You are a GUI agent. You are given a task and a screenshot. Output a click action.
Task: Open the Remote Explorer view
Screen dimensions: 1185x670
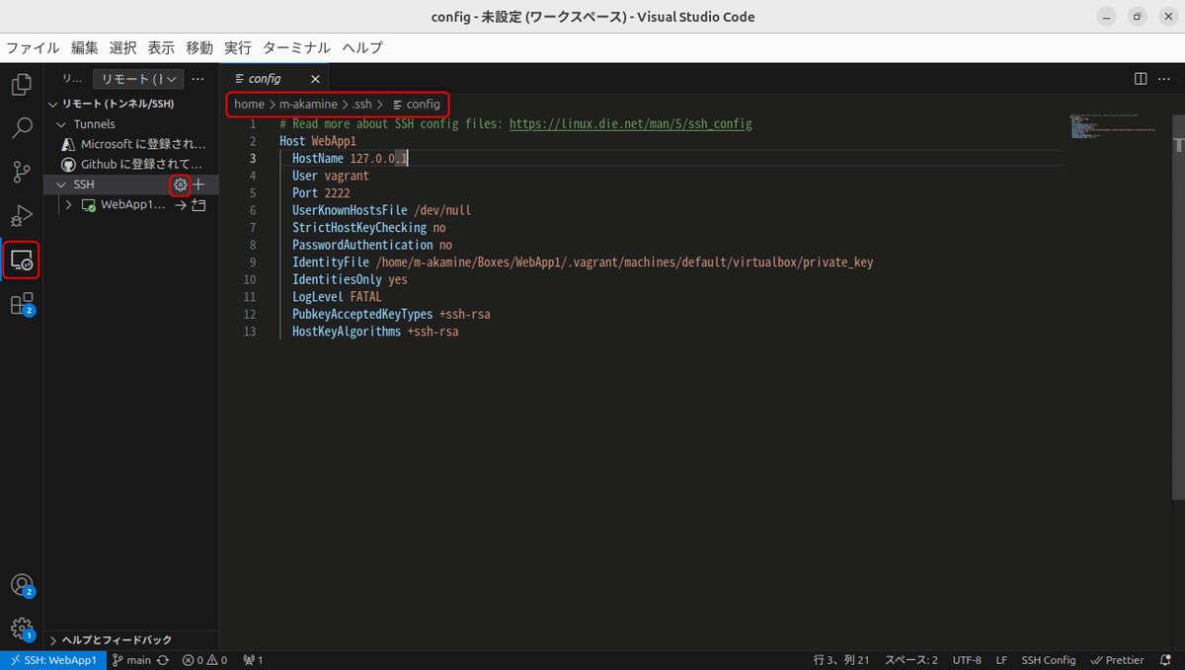(21, 261)
